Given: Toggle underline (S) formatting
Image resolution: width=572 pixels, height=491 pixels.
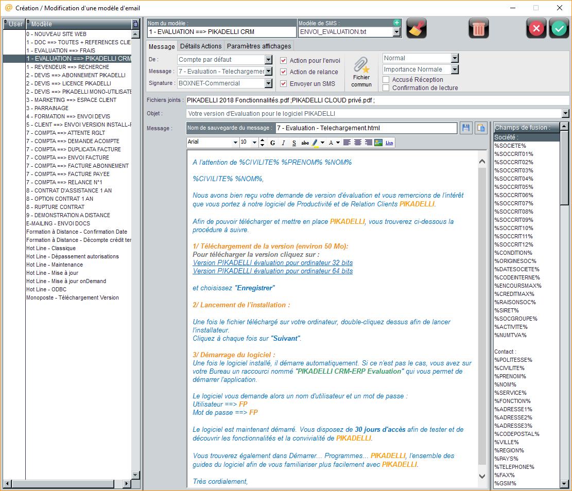Looking at the screenshot, I should tap(294, 143).
